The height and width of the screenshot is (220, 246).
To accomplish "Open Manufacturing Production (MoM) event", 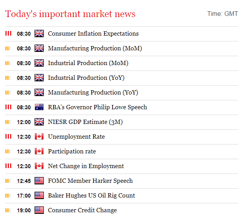I will click(x=95, y=48).
